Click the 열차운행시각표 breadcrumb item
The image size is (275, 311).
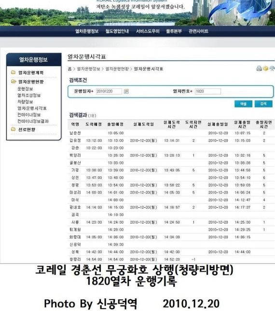(149, 69)
